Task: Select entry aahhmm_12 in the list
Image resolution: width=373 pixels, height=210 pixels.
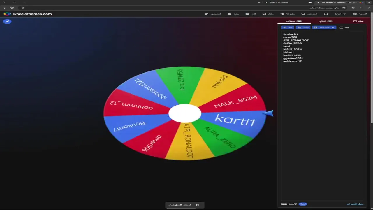Action: tap(293, 61)
